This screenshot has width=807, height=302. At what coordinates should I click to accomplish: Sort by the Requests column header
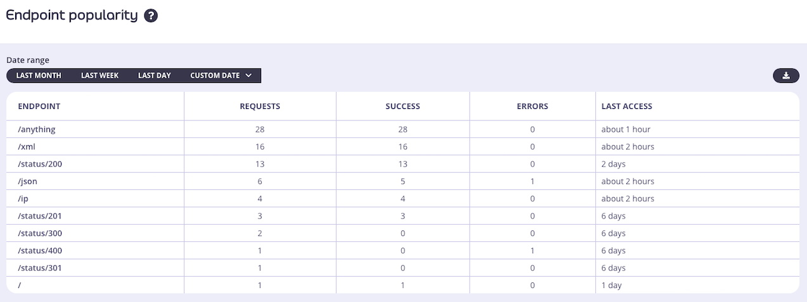(260, 106)
